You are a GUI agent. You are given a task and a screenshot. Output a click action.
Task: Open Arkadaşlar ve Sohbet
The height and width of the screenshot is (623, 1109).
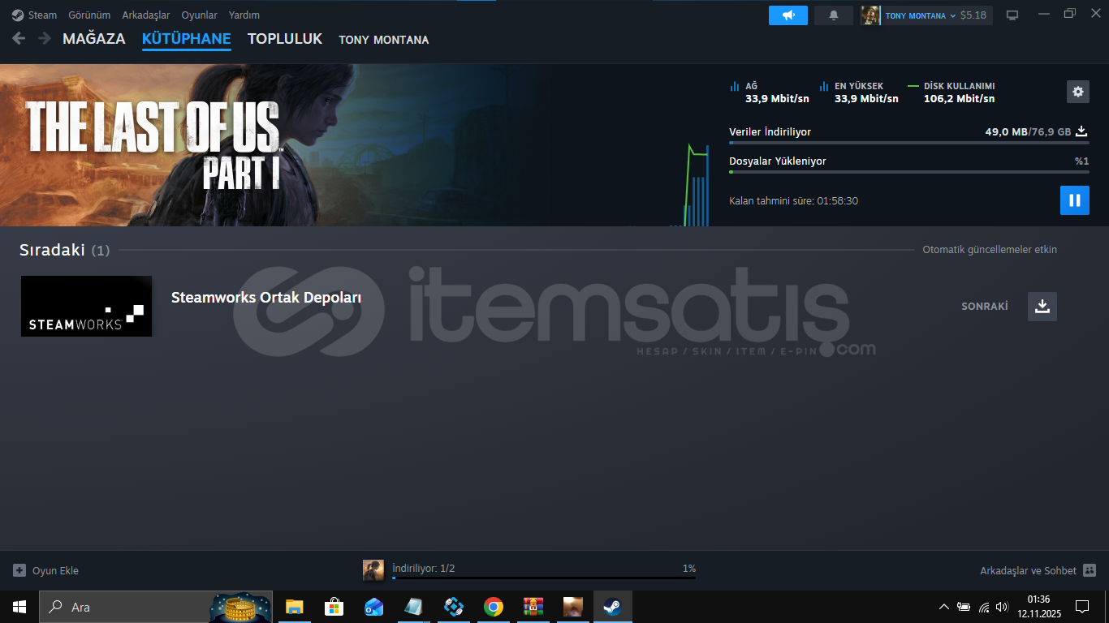(1029, 571)
